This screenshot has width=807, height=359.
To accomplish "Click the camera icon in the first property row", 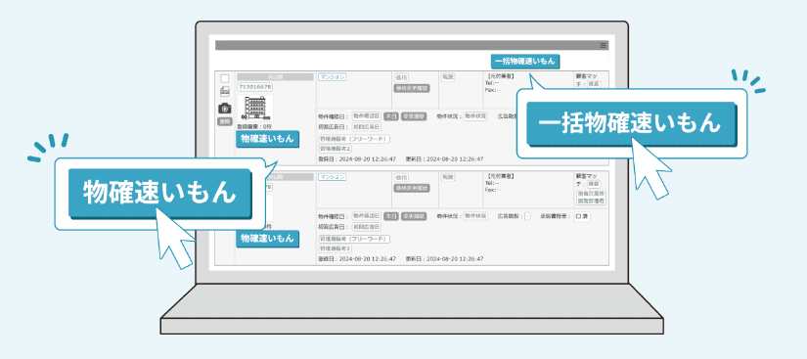I will click(x=224, y=108).
